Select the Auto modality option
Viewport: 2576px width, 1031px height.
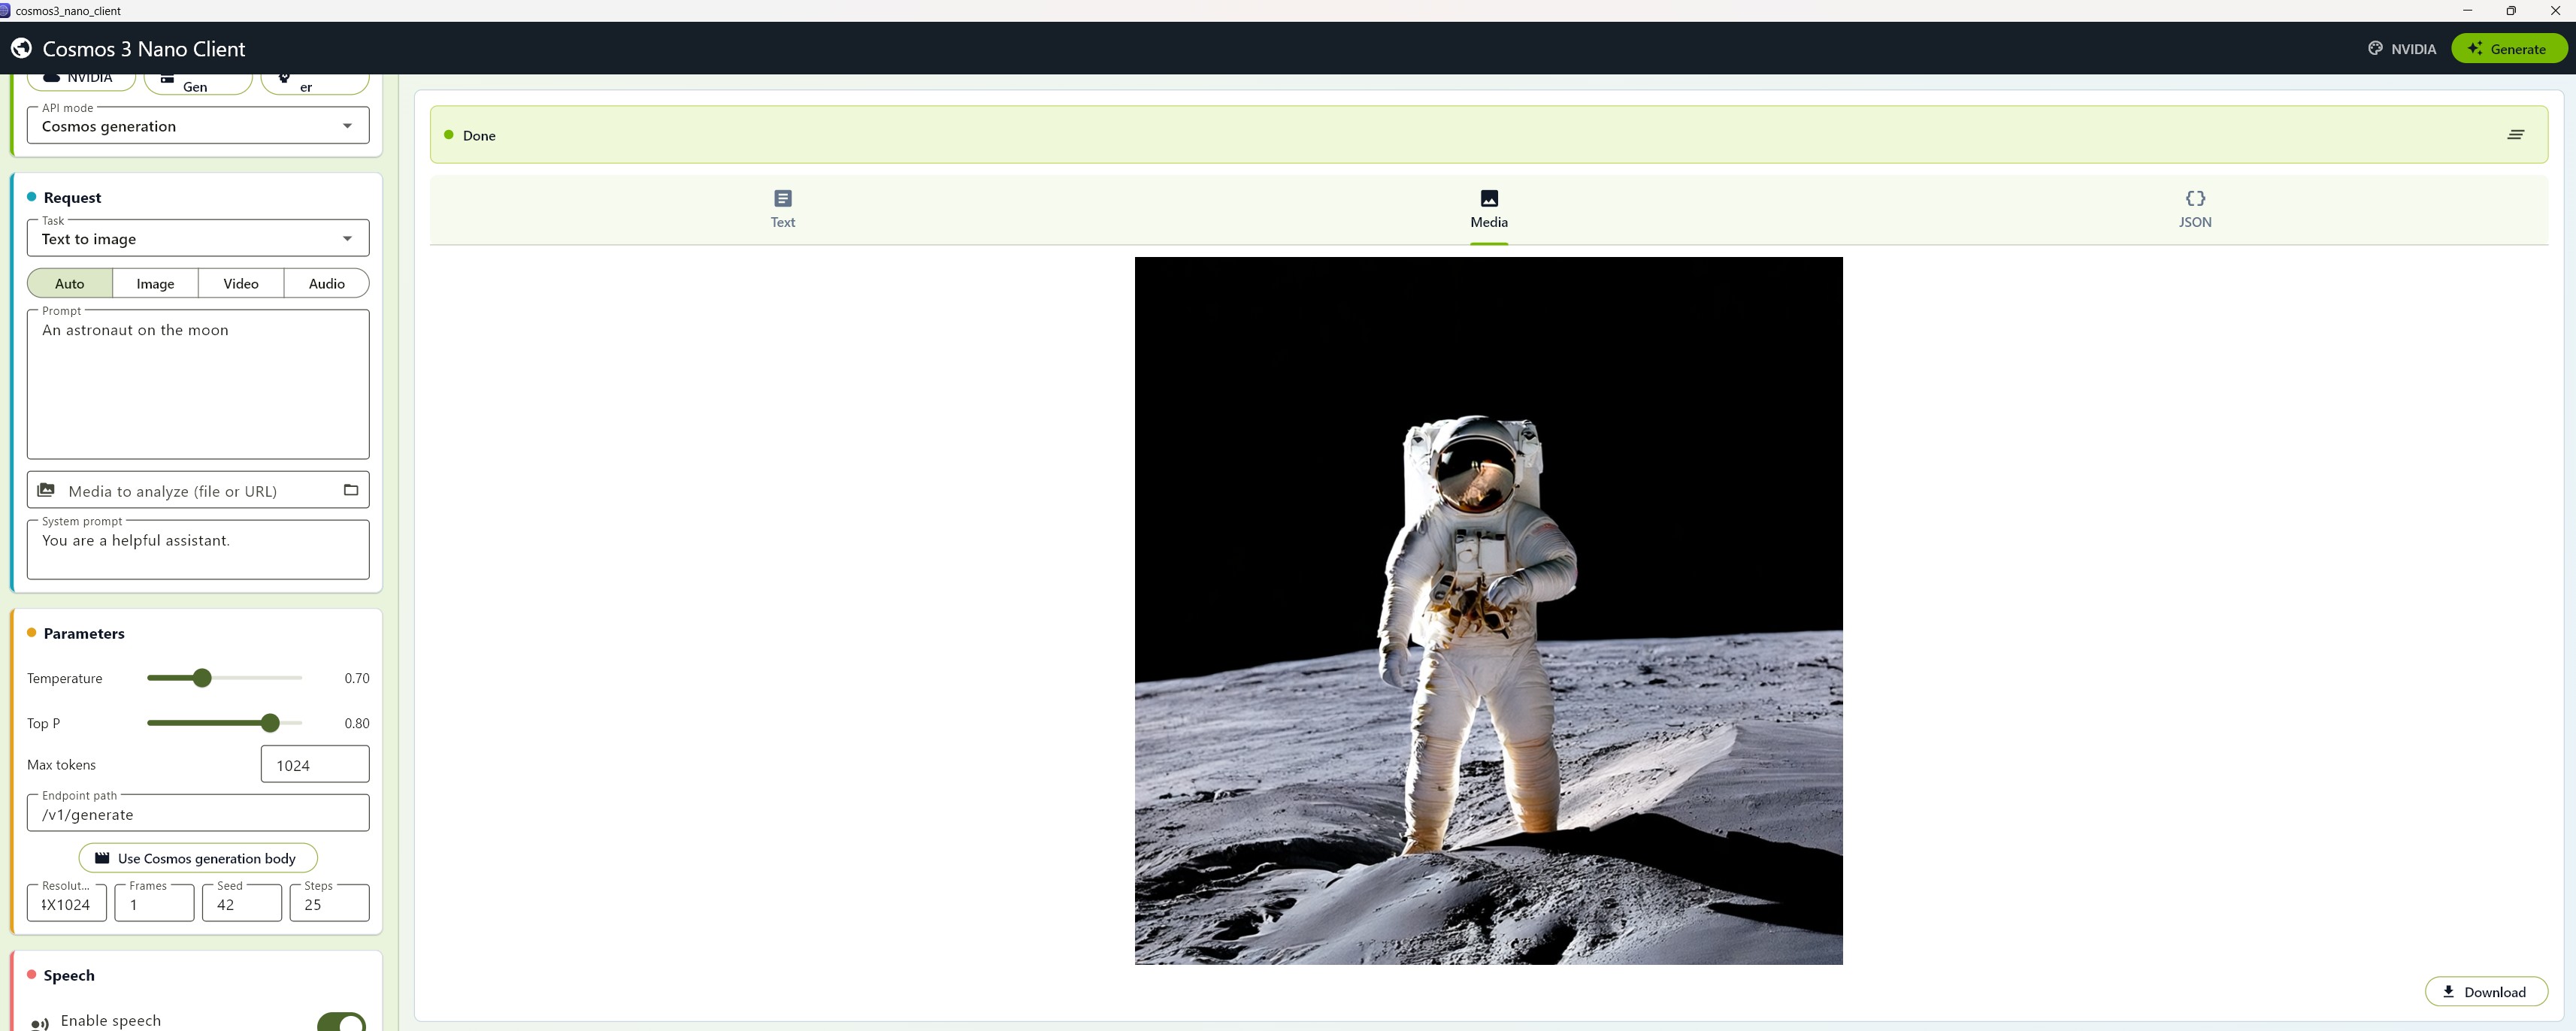pyautogui.click(x=70, y=283)
